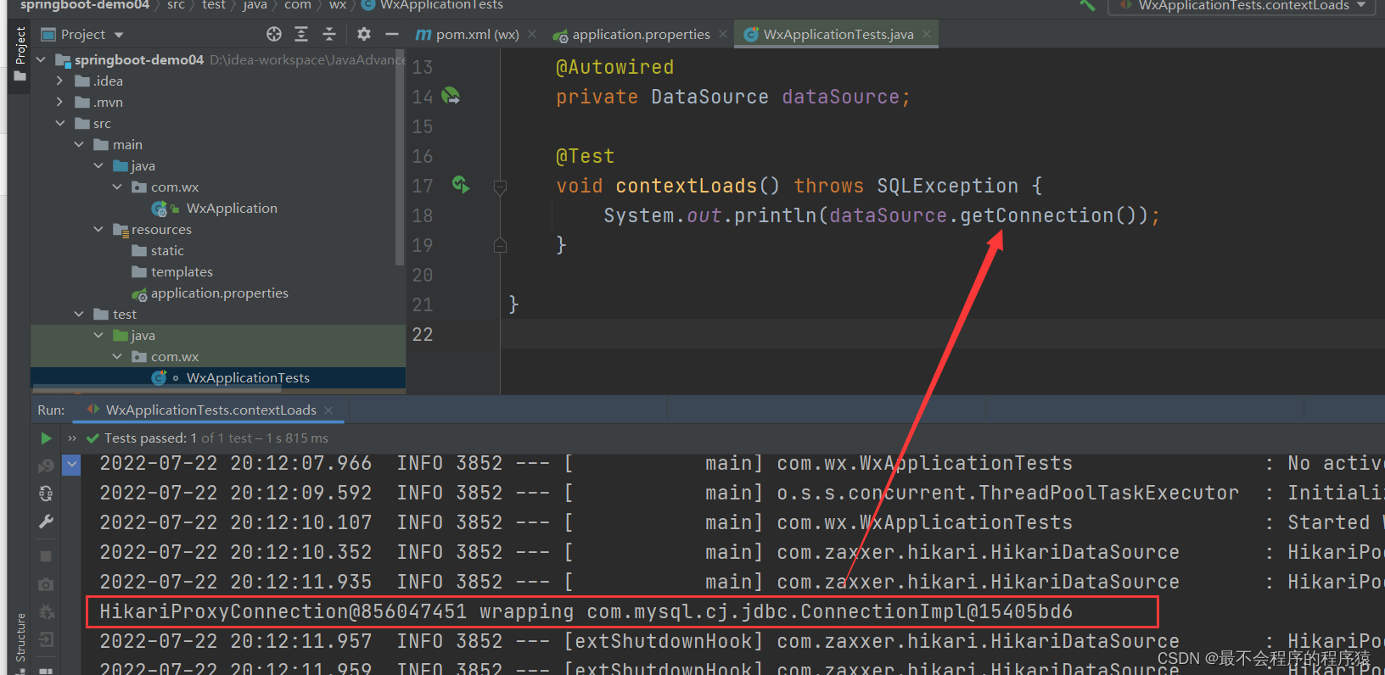Click the bug icon in Run sidebar
The image size is (1385, 675).
[46, 611]
